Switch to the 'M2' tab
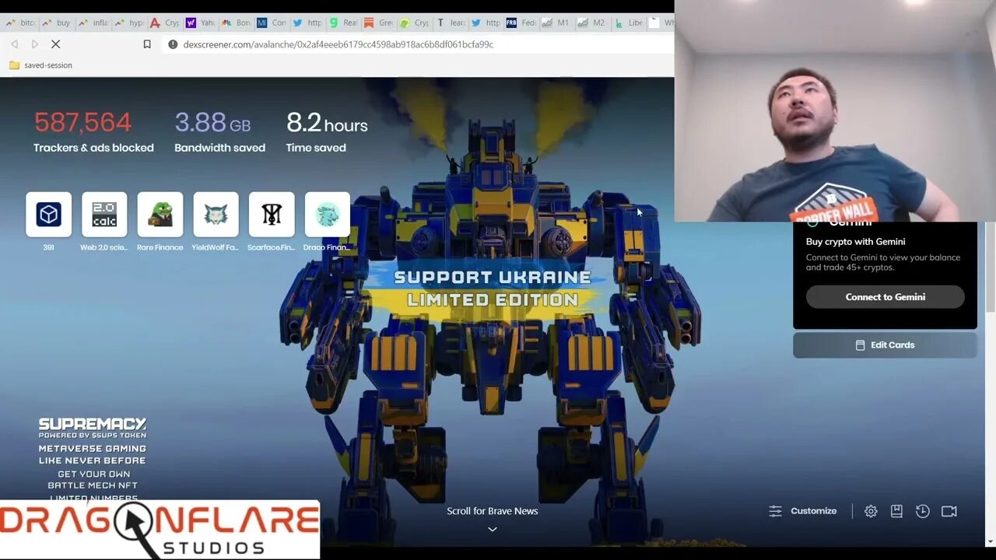Viewport: 996px width, 560px height. 593,23
